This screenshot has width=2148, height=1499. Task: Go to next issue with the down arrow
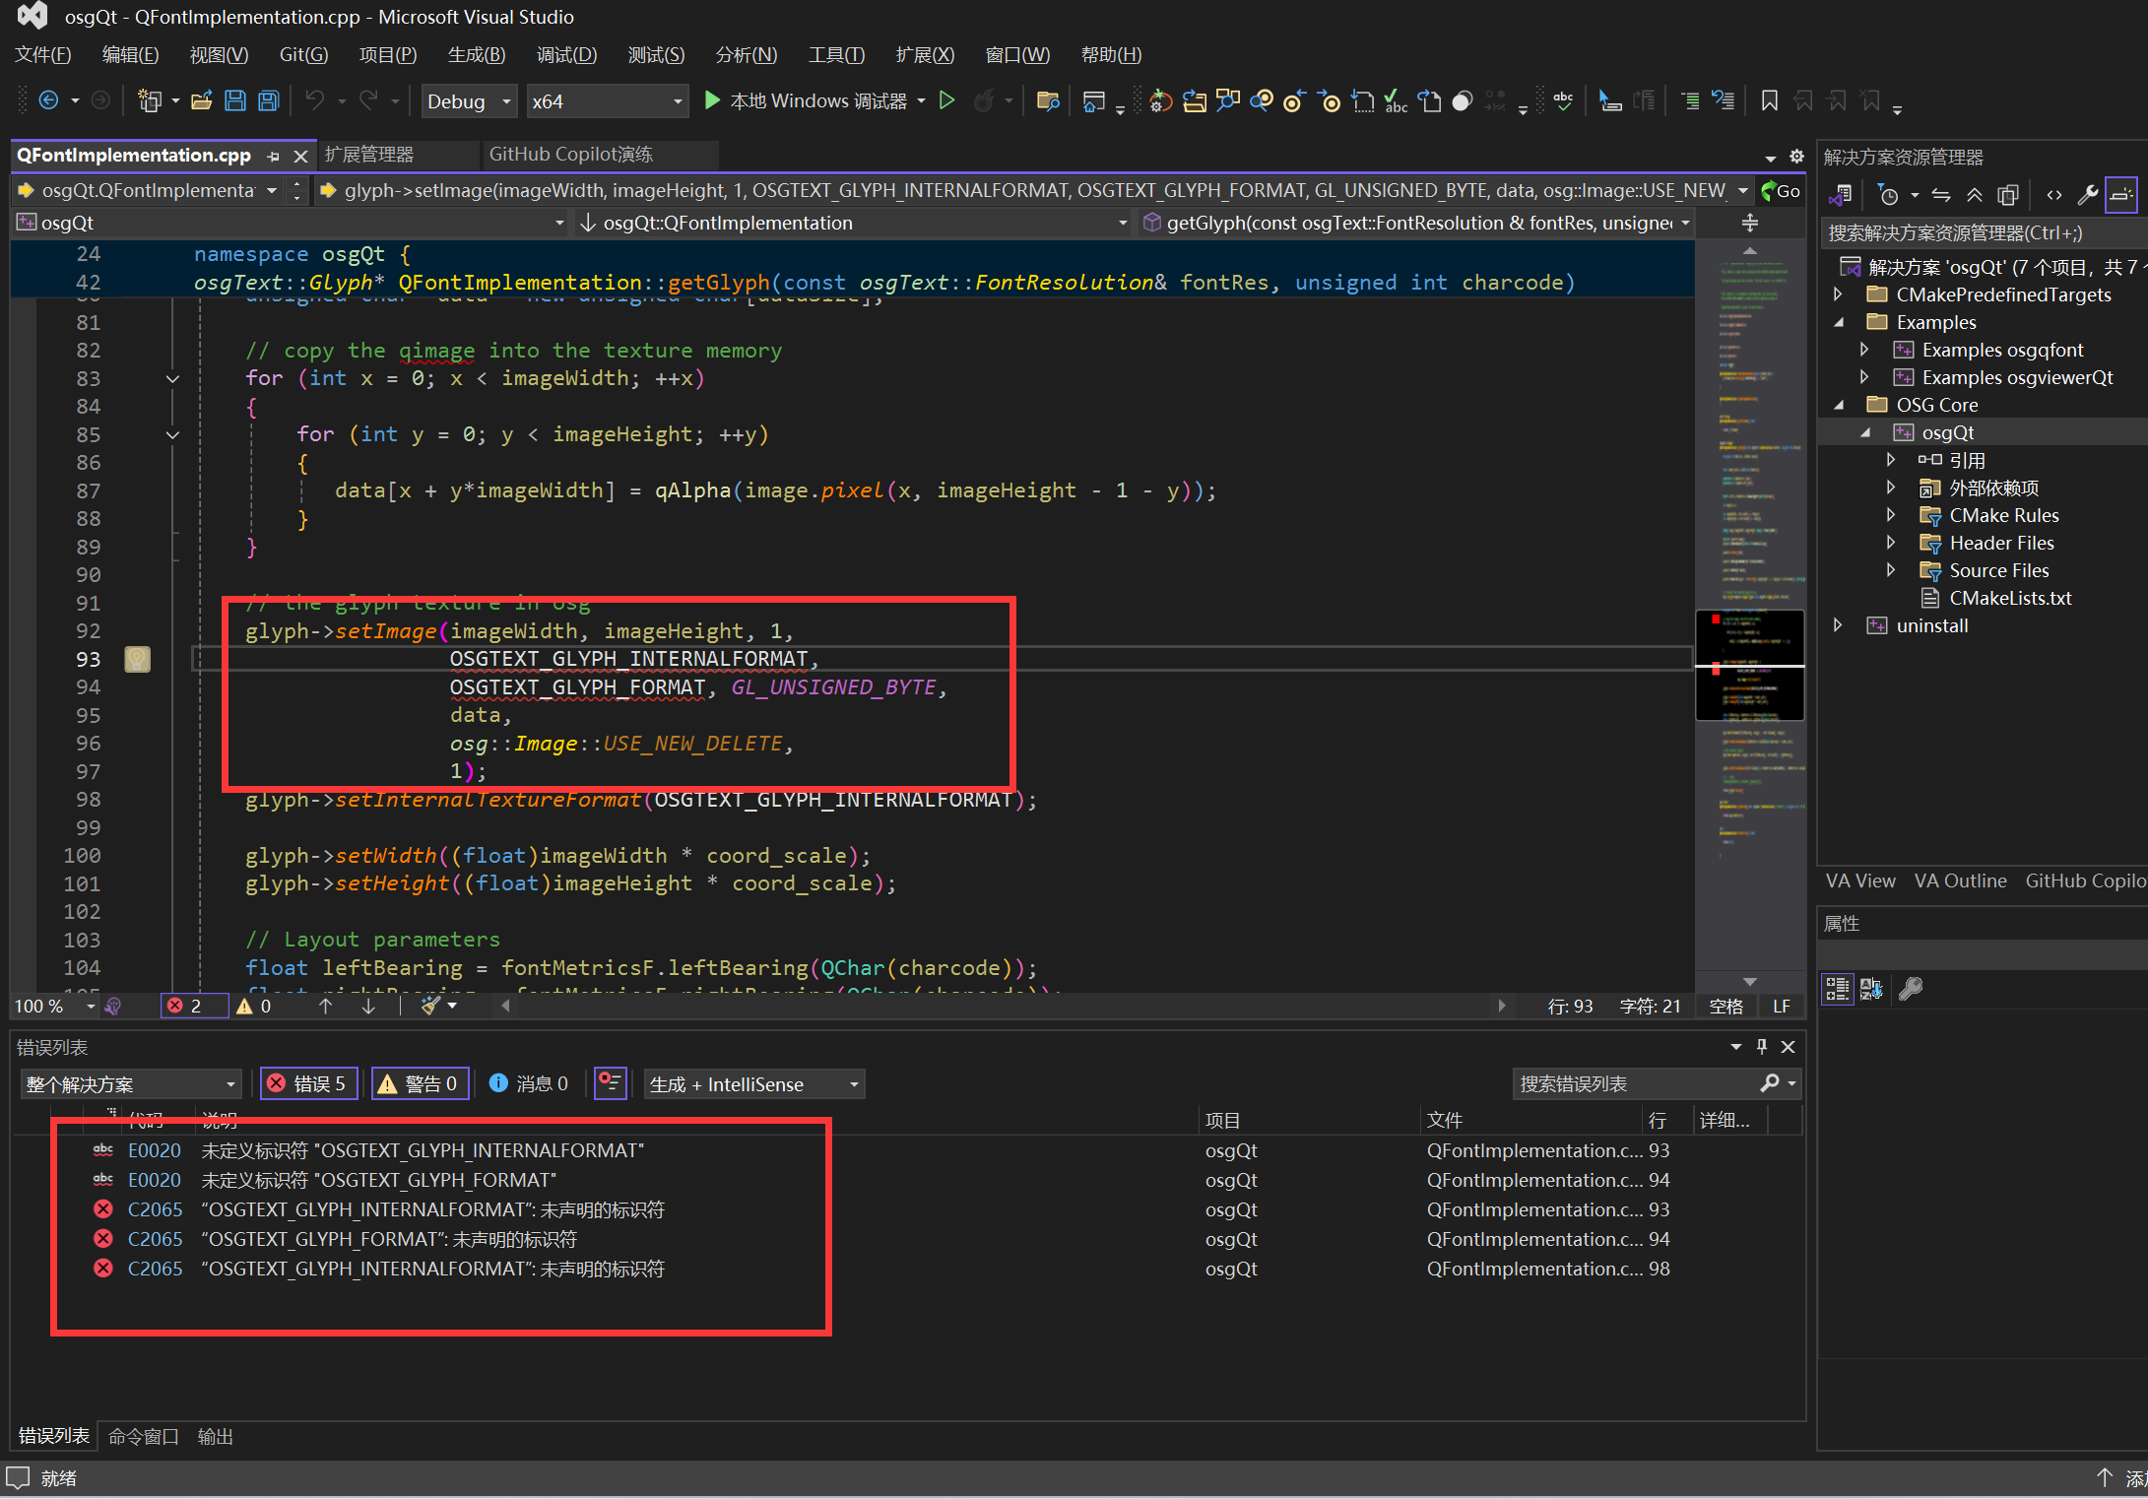point(368,1006)
